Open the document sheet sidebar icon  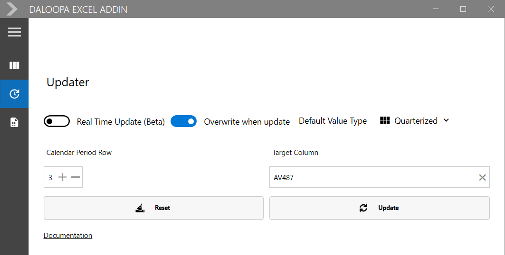(14, 122)
